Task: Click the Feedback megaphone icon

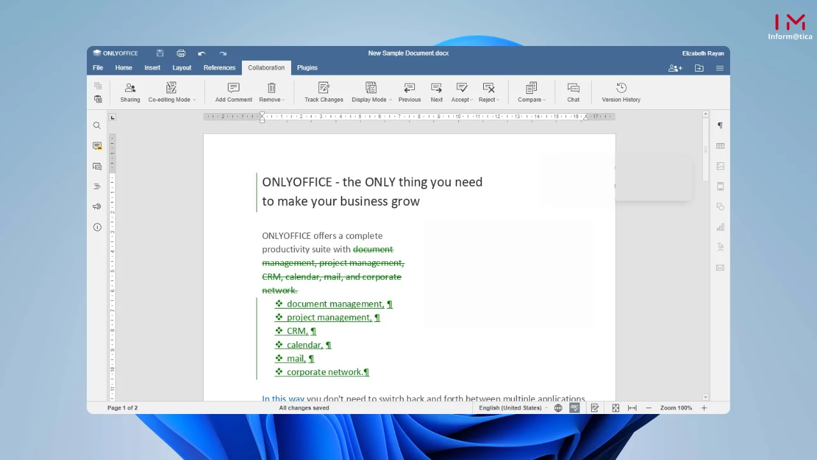Action: (97, 206)
